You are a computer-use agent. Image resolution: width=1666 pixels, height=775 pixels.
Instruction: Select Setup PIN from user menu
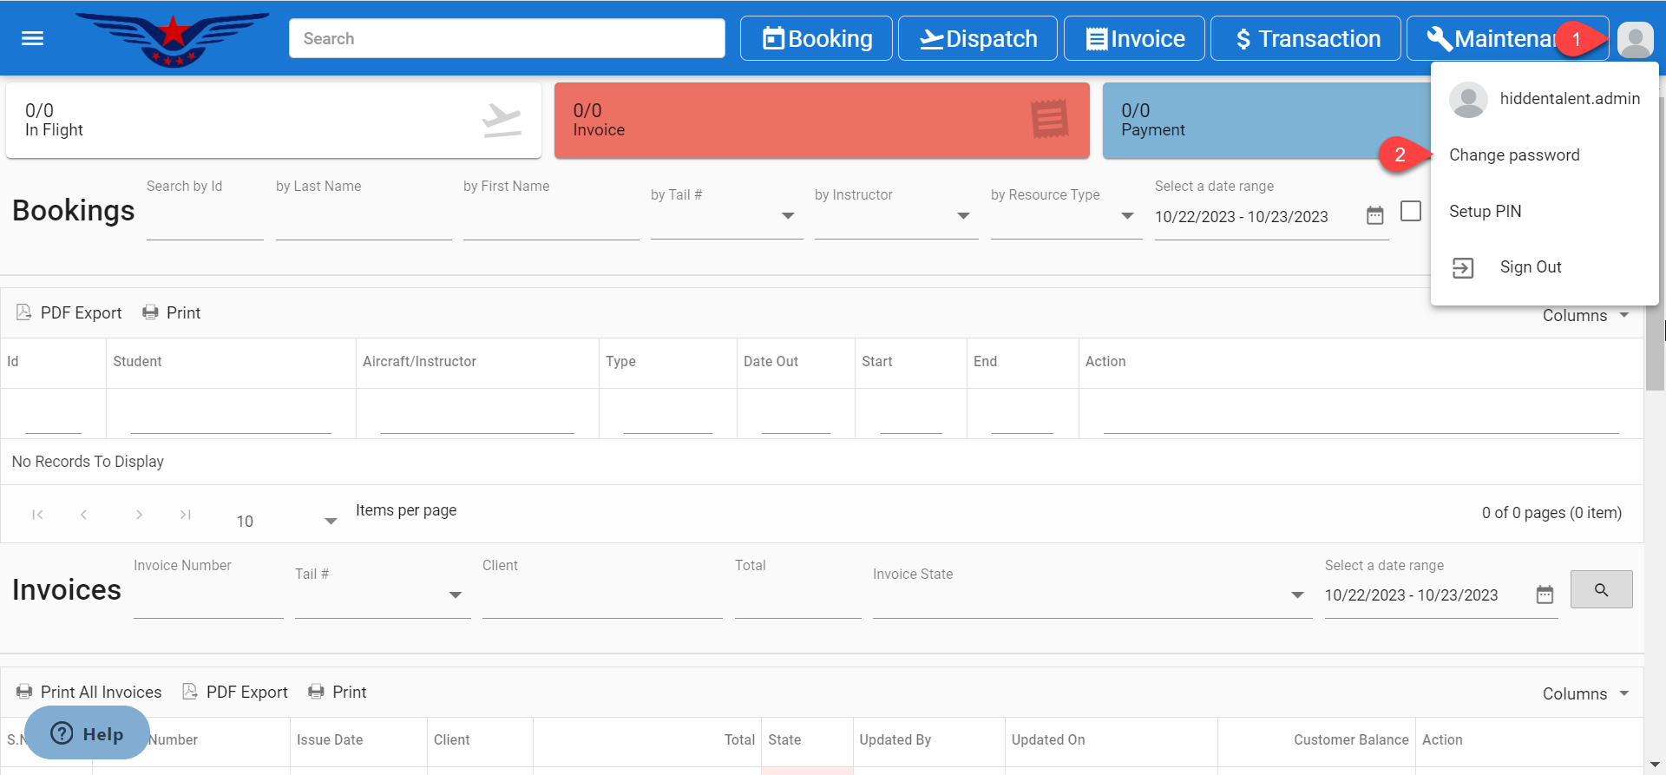click(x=1485, y=212)
